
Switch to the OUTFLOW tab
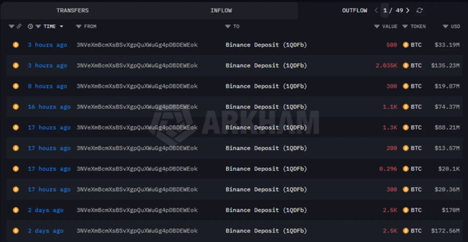[355, 10]
